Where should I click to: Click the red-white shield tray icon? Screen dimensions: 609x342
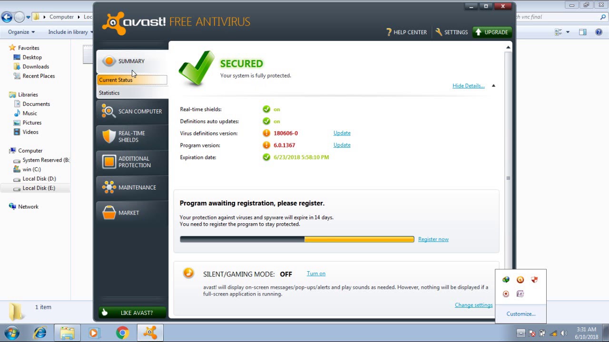click(534, 280)
